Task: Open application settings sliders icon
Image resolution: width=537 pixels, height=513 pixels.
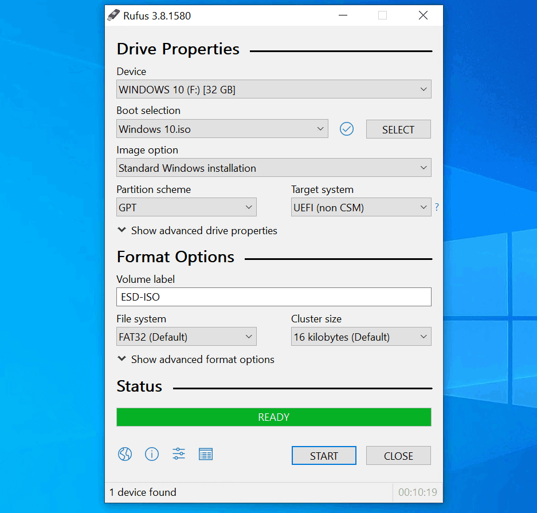Action: (x=179, y=455)
